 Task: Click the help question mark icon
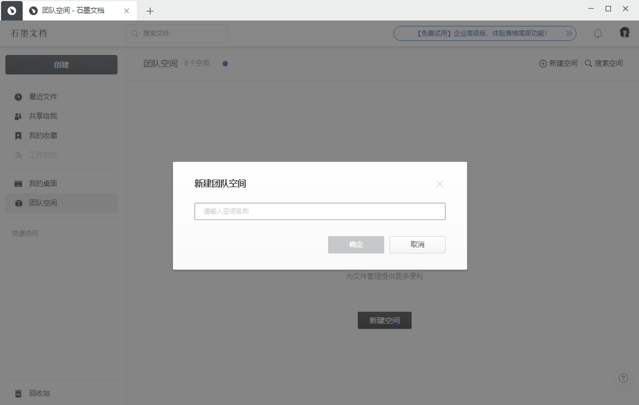[623, 378]
